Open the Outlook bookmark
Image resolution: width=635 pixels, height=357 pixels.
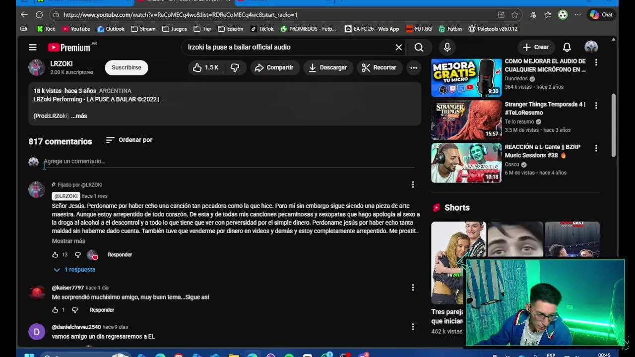111,29
